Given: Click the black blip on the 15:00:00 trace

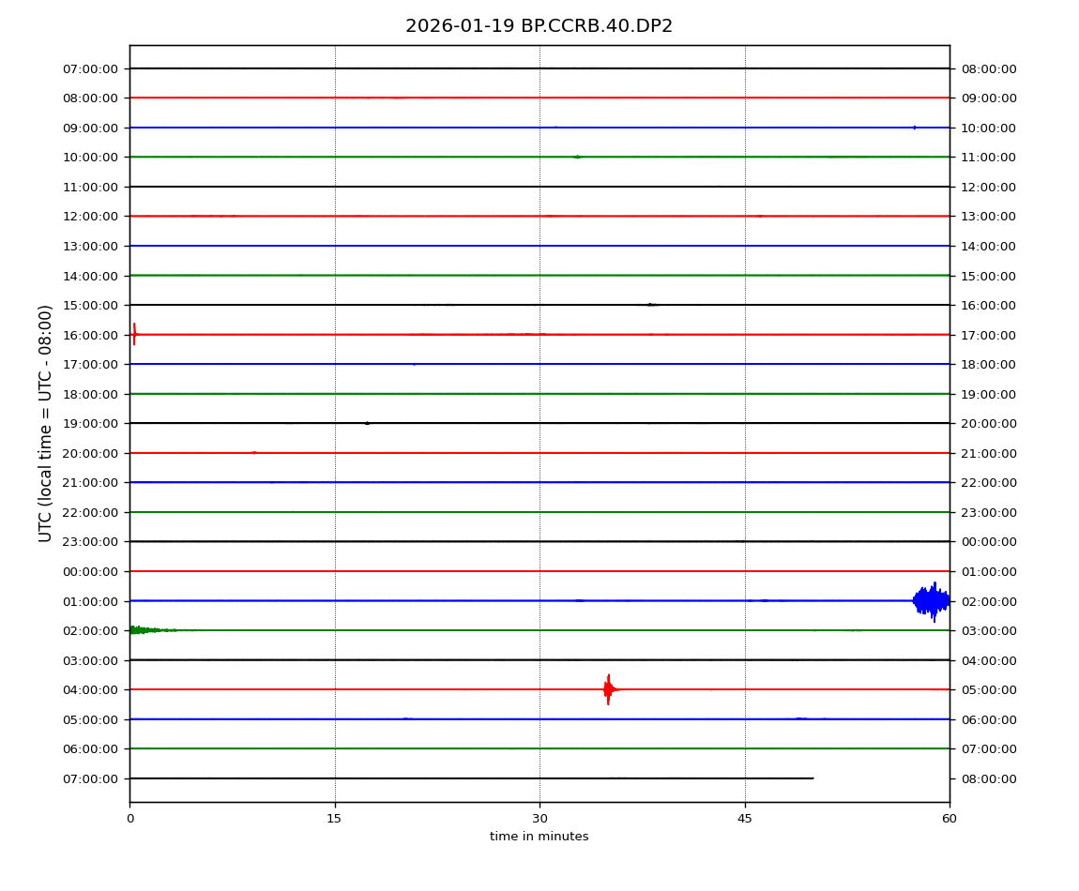Looking at the screenshot, I should point(649,305).
